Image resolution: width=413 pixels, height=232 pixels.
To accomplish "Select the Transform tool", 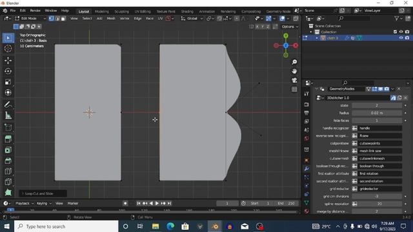I will point(8,92).
